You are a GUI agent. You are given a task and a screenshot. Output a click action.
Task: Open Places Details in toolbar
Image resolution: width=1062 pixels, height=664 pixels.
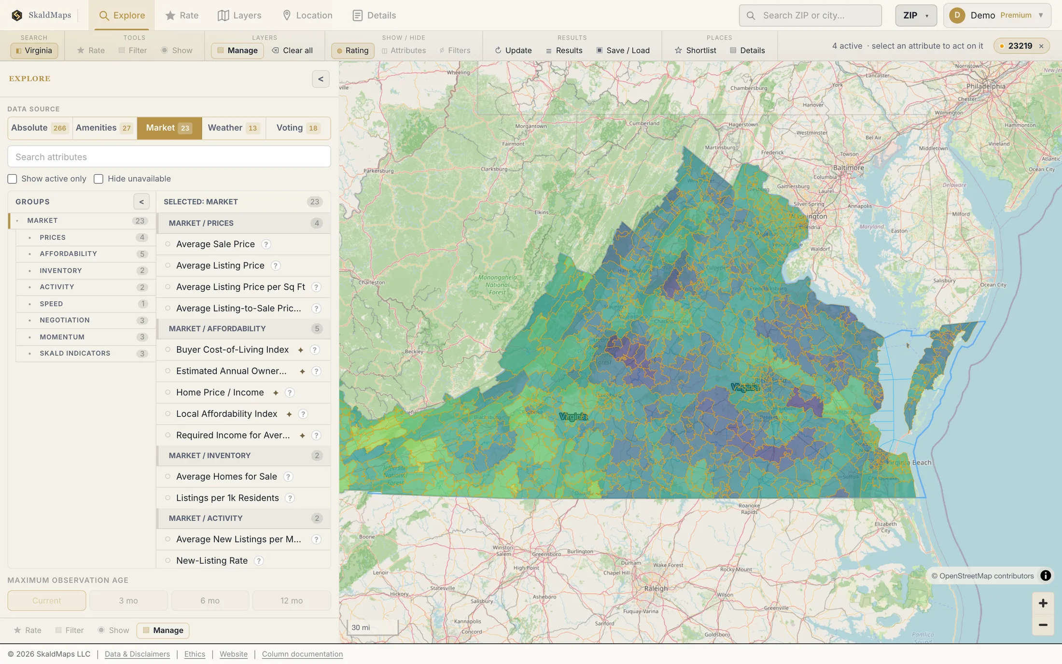click(x=747, y=50)
